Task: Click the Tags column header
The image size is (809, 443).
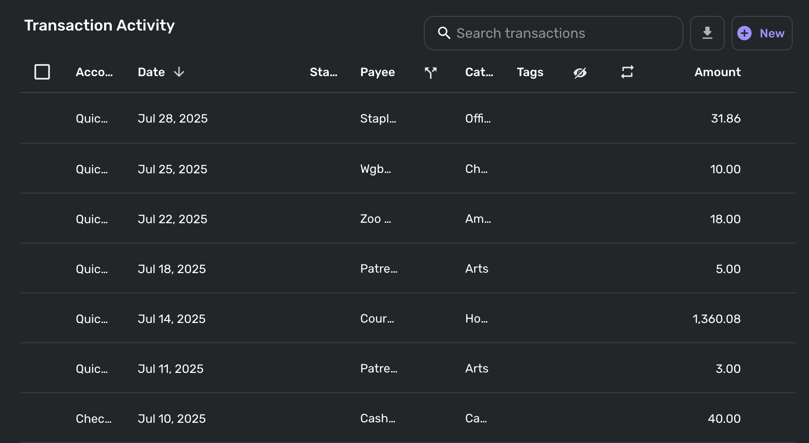Action: 530,72
